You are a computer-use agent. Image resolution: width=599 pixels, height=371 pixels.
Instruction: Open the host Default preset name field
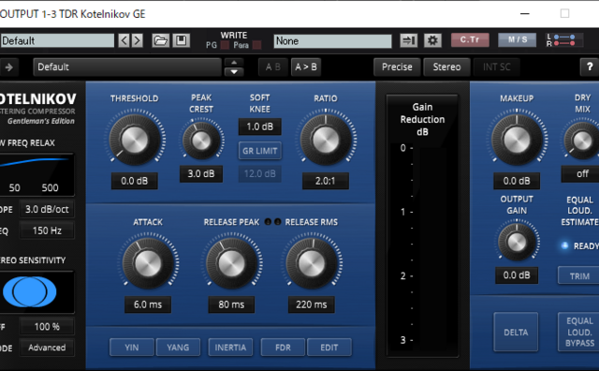point(57,40)
